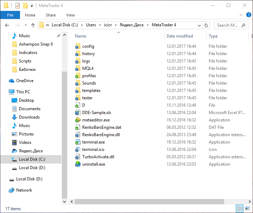This screenshot has height=213, width=253.
Task: Click the RenkoBarsEngine.dat file icon
Action: coord(78,127)
